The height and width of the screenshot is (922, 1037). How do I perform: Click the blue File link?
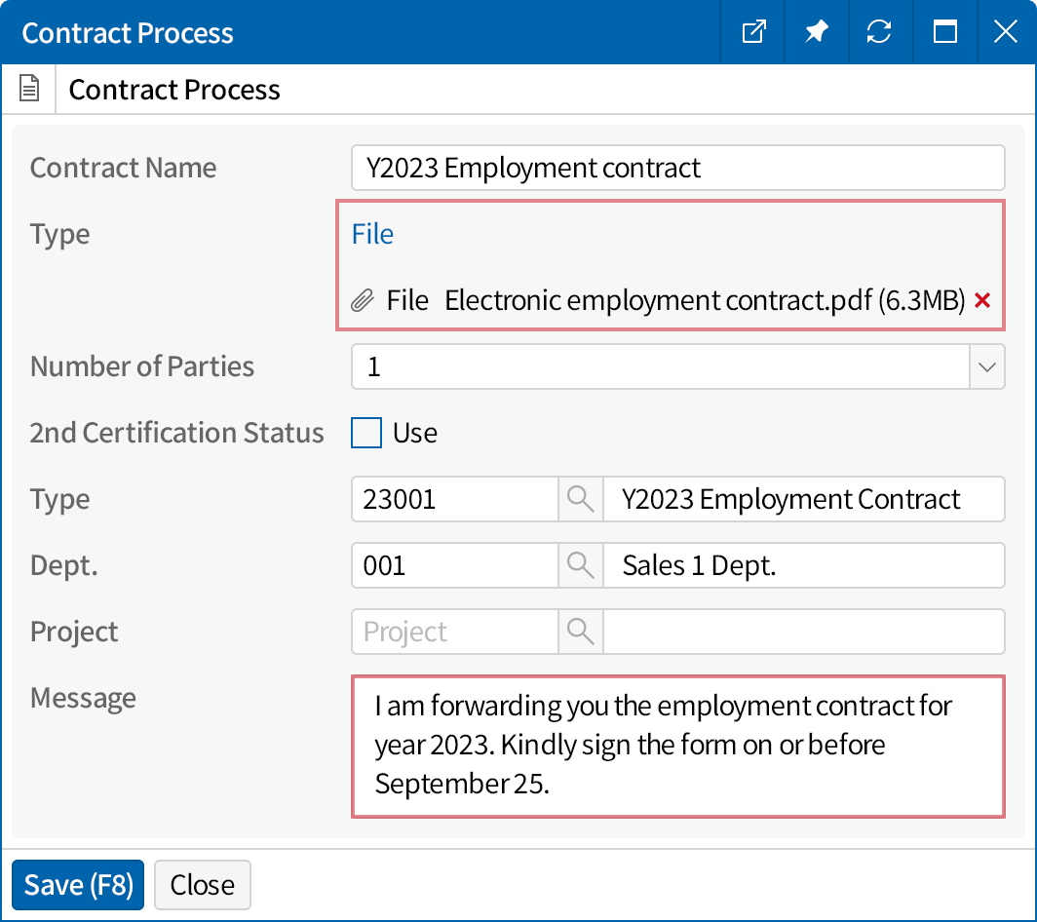(372, 234)
